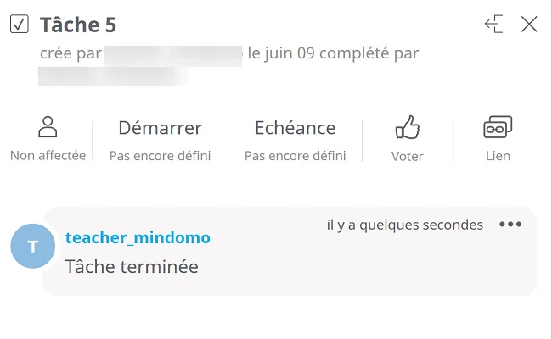Set the Echéance due date
The image size is (552, 339).
[x=295, y=127]
